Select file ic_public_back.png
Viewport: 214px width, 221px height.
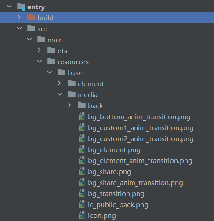pos(118,205)
